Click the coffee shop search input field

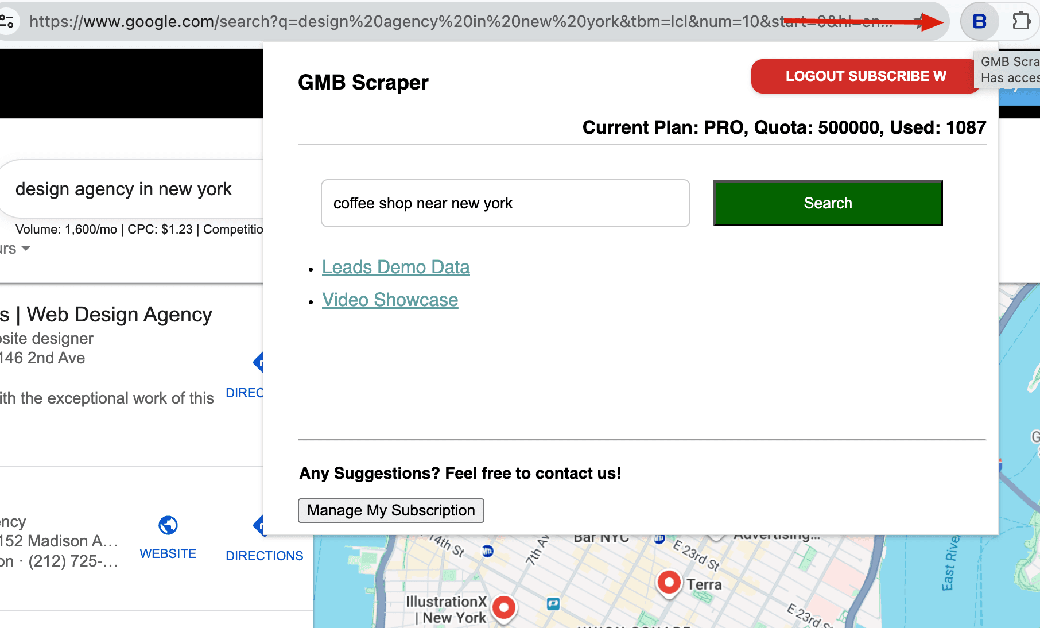pyautogui.click(x=505, y=203)
